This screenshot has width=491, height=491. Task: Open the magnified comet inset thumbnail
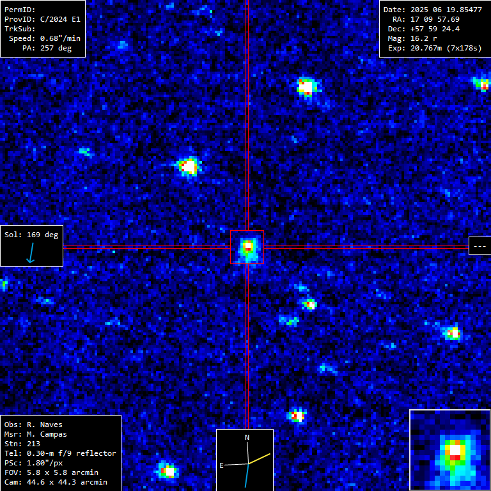pyautogui.click(x=449, y=450)
